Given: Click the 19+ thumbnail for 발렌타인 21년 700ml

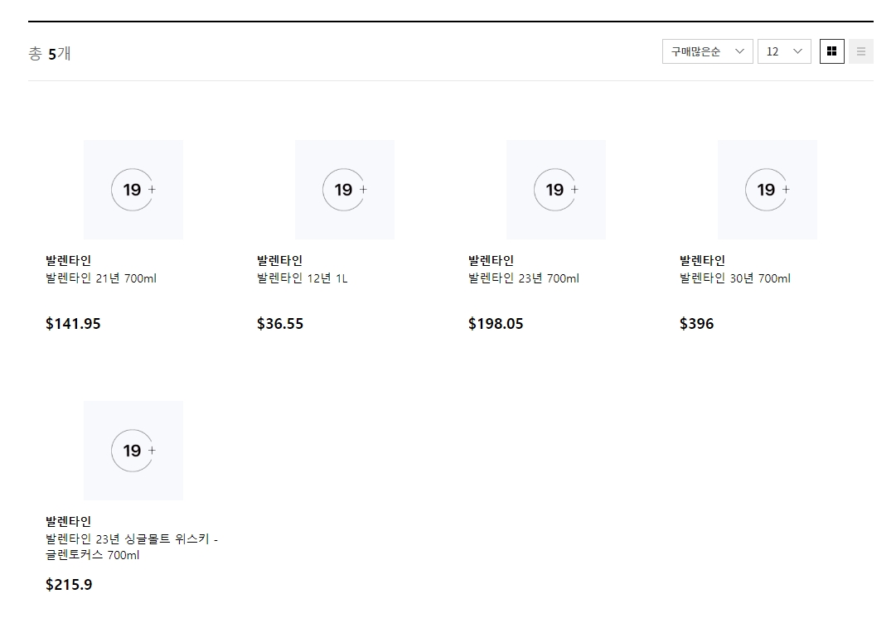Looking at the screenshot, I should coord(133,190).
